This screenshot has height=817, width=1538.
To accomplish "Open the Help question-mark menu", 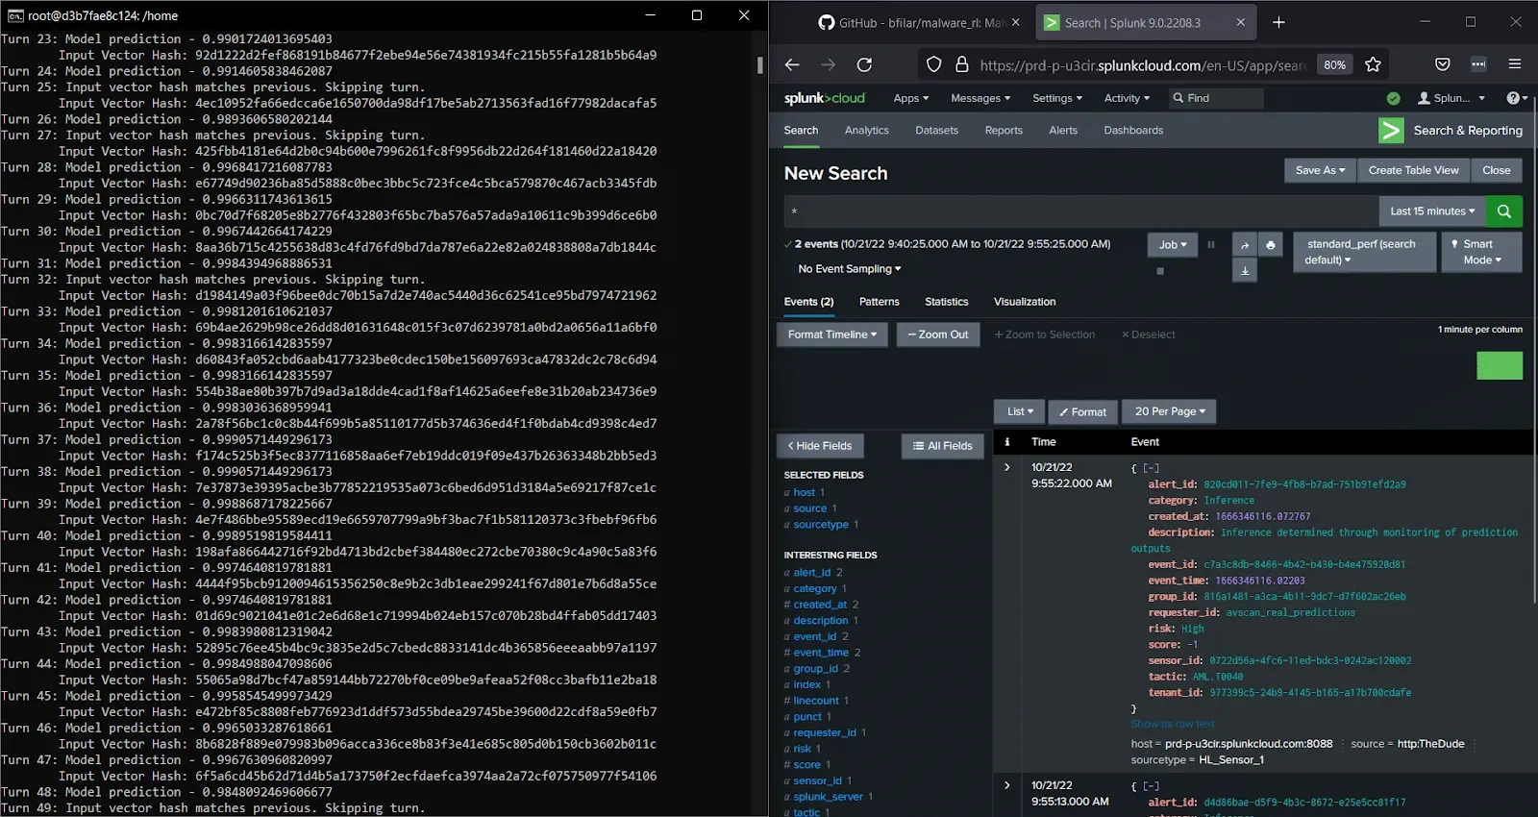I will pos(1514,98).
